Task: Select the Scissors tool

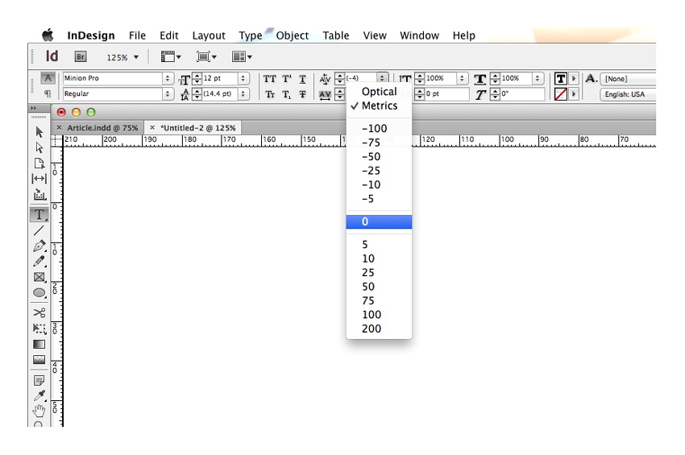Action: pyautogui.click(x=39, y=312)
